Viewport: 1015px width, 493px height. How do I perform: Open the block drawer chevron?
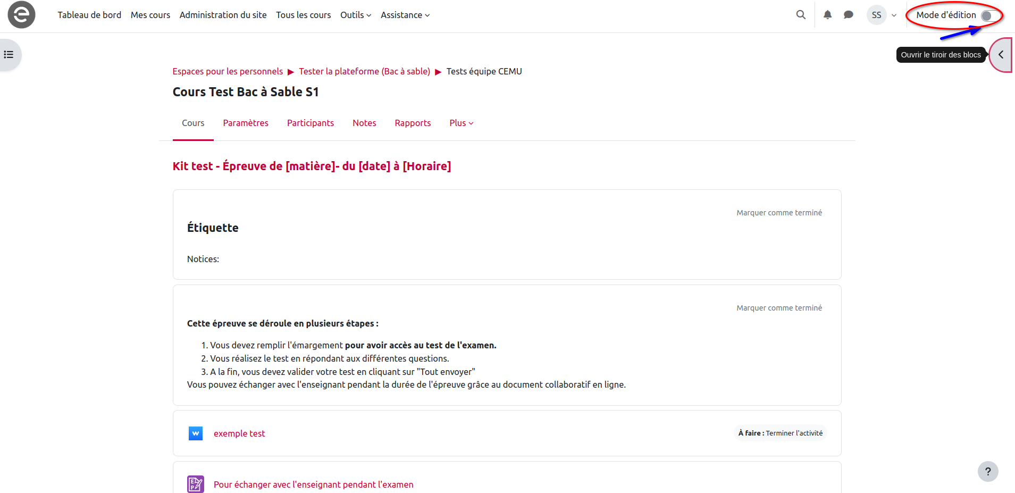pyautogui.click(x=1001, y=55)
